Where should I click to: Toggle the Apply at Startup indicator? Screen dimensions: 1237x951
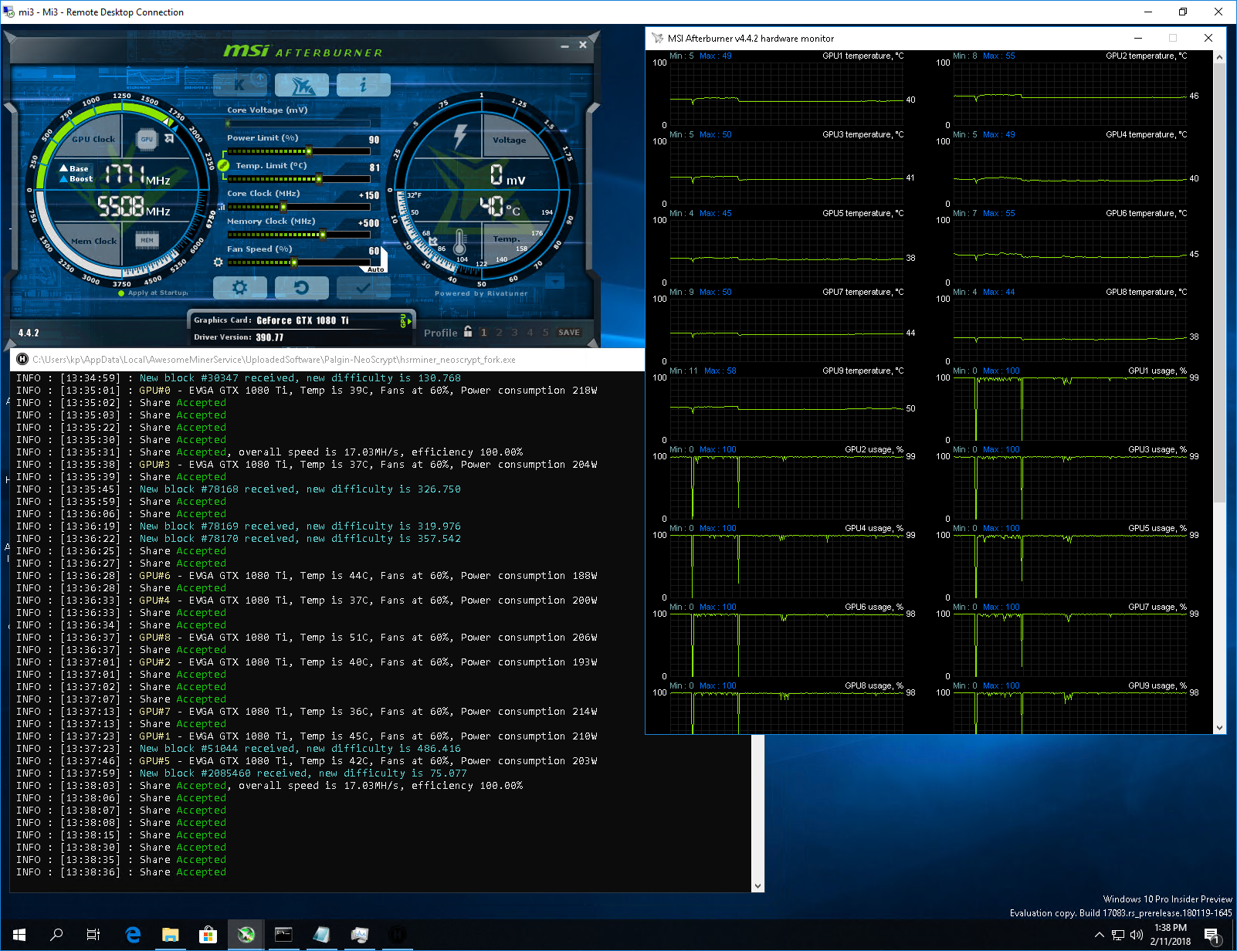[121, 293]
